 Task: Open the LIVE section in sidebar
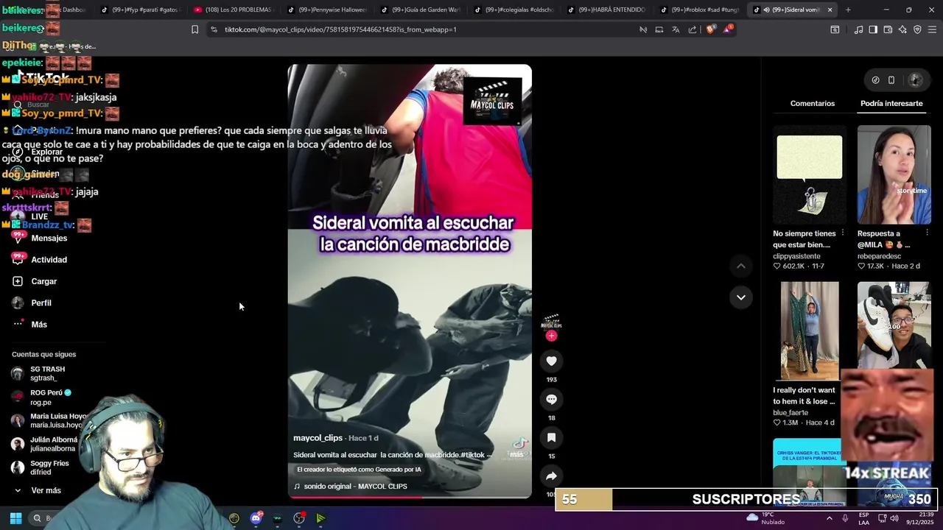point(29,216)
